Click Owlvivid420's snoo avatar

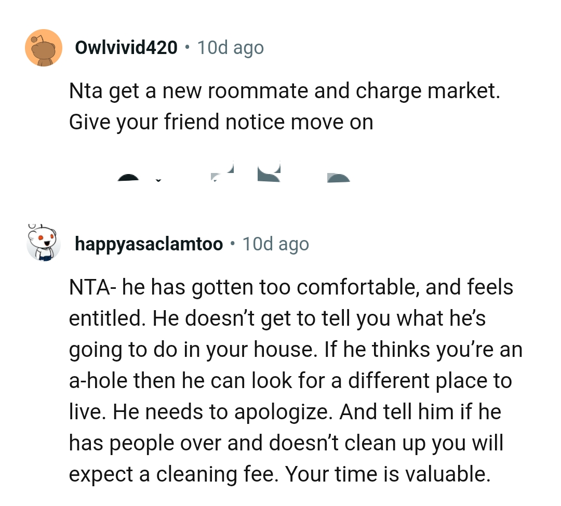pos(44,47)
